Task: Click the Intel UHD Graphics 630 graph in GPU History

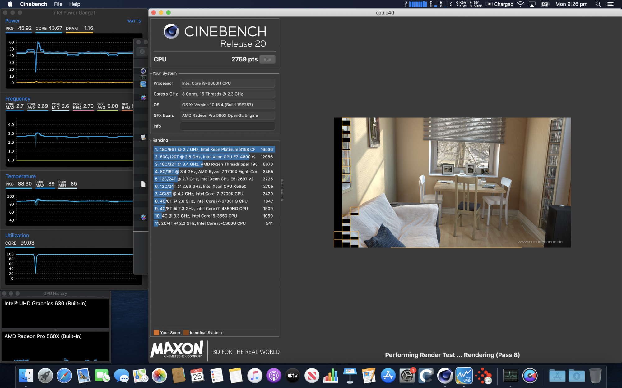Action: point(55,313)
